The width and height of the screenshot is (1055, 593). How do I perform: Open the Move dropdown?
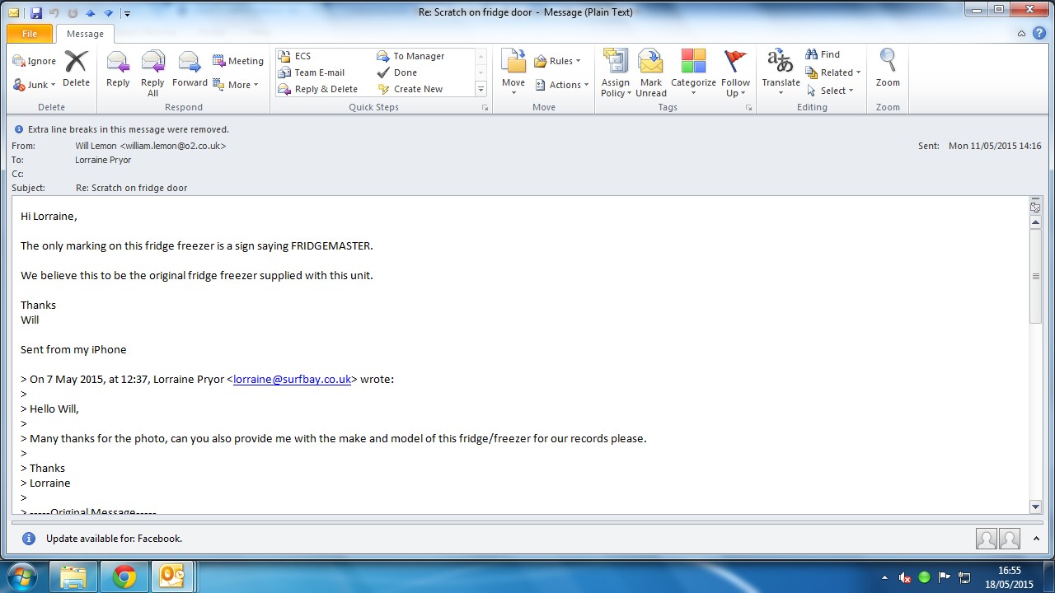tap(513, 72)
